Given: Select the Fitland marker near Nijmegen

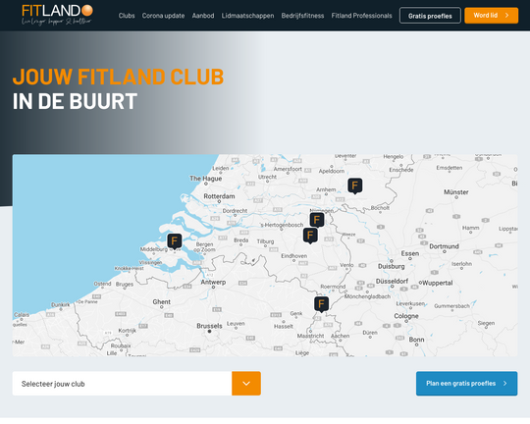Looking at the screenshot, I should [x=317, y=221].
